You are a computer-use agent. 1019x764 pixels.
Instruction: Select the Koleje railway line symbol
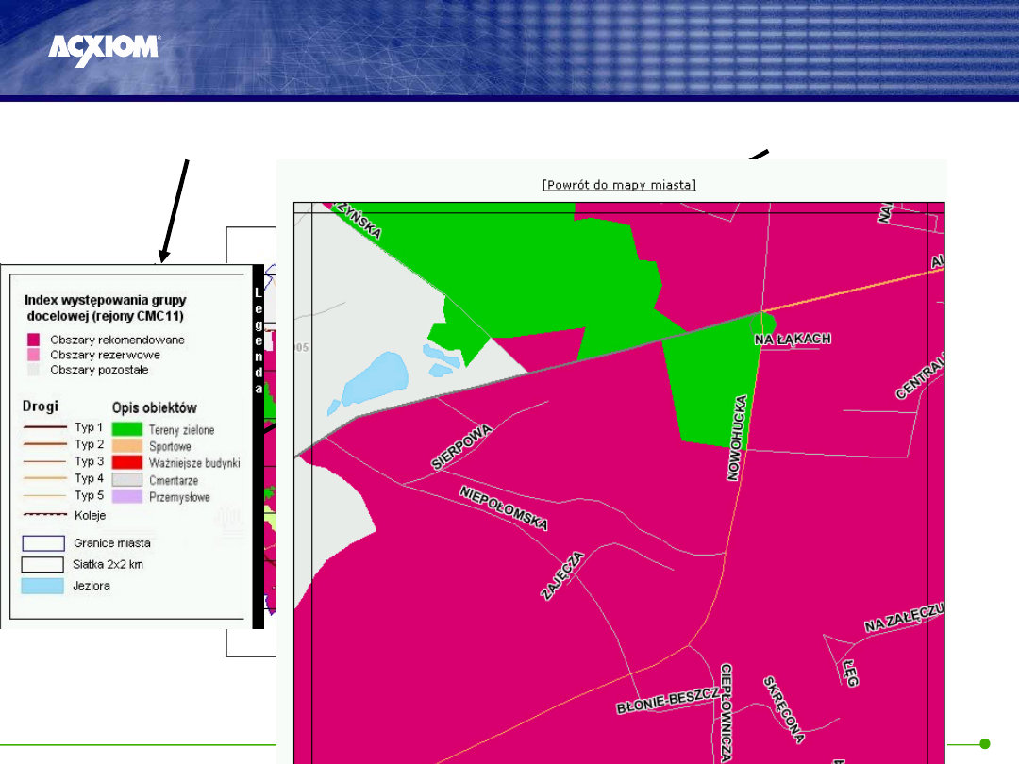click(44, 516)
